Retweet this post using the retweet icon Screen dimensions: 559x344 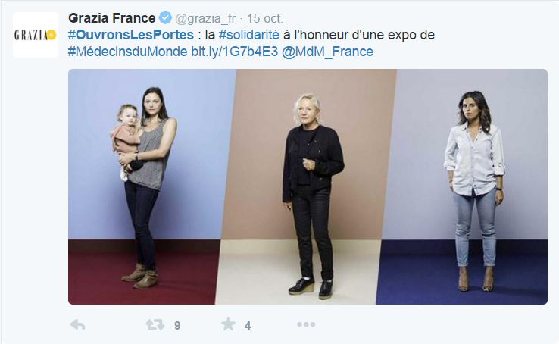155,325
